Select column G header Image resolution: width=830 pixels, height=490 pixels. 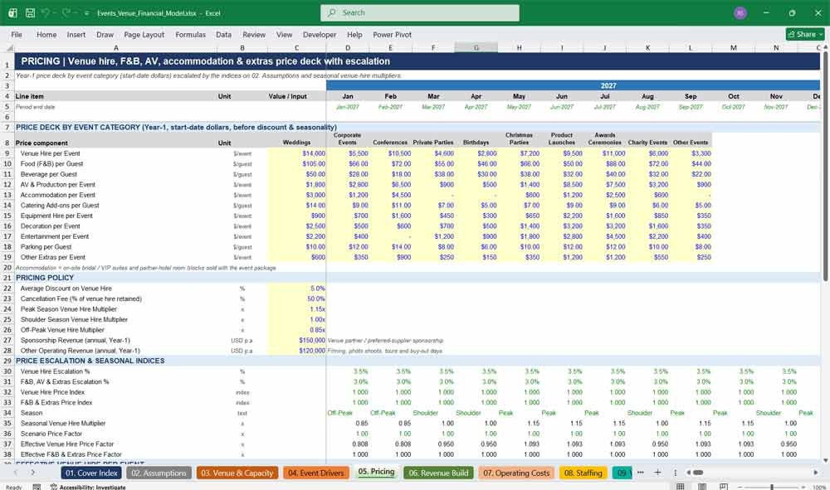[x=476, y=47]
